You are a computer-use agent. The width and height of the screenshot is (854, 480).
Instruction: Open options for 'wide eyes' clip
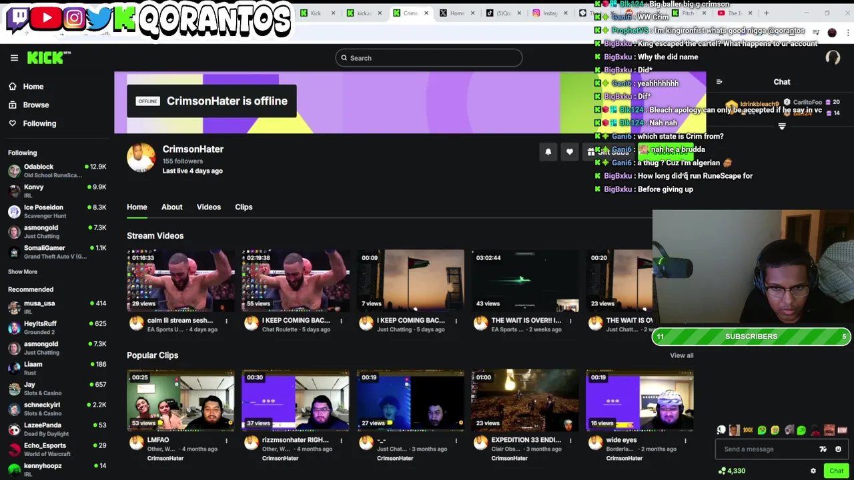685,441
